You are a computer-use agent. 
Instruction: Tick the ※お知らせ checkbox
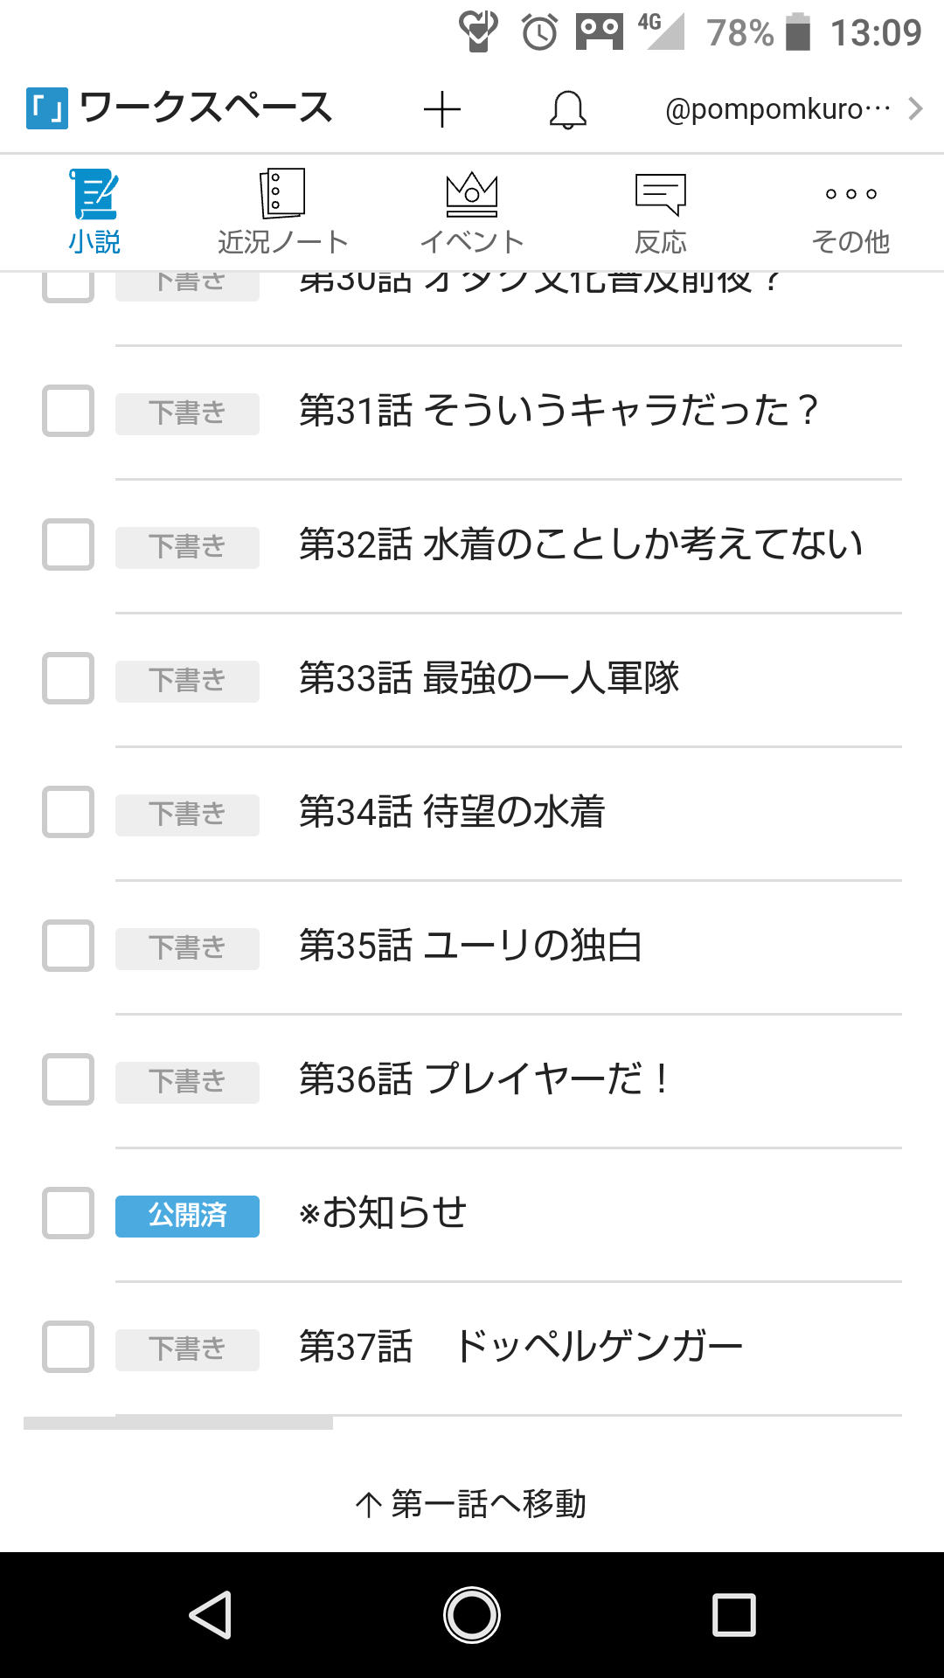click(68, 1213)
